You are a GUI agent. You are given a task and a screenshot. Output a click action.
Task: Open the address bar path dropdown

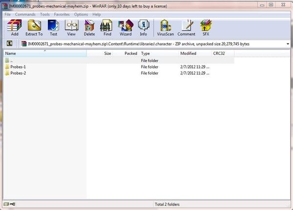(288, 44)
